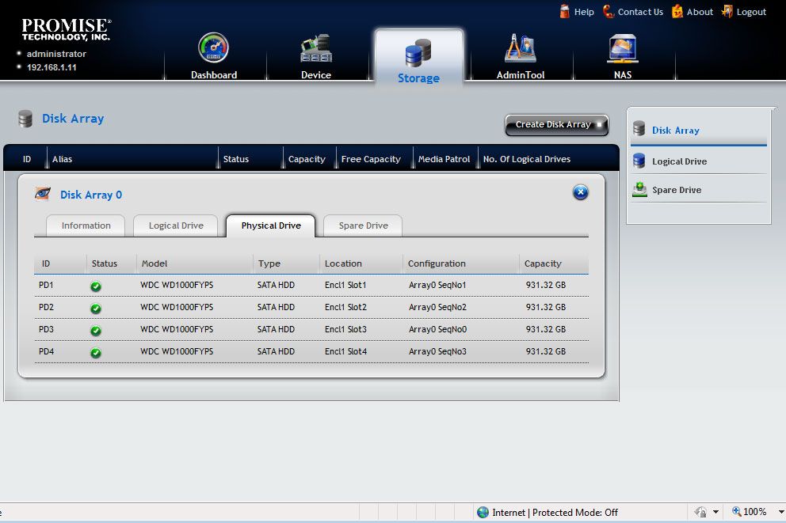The width and height of the screenshot is (786, 523).
Task: Click the Logout link
Action: pyautogui.click(x=751, y=12)
